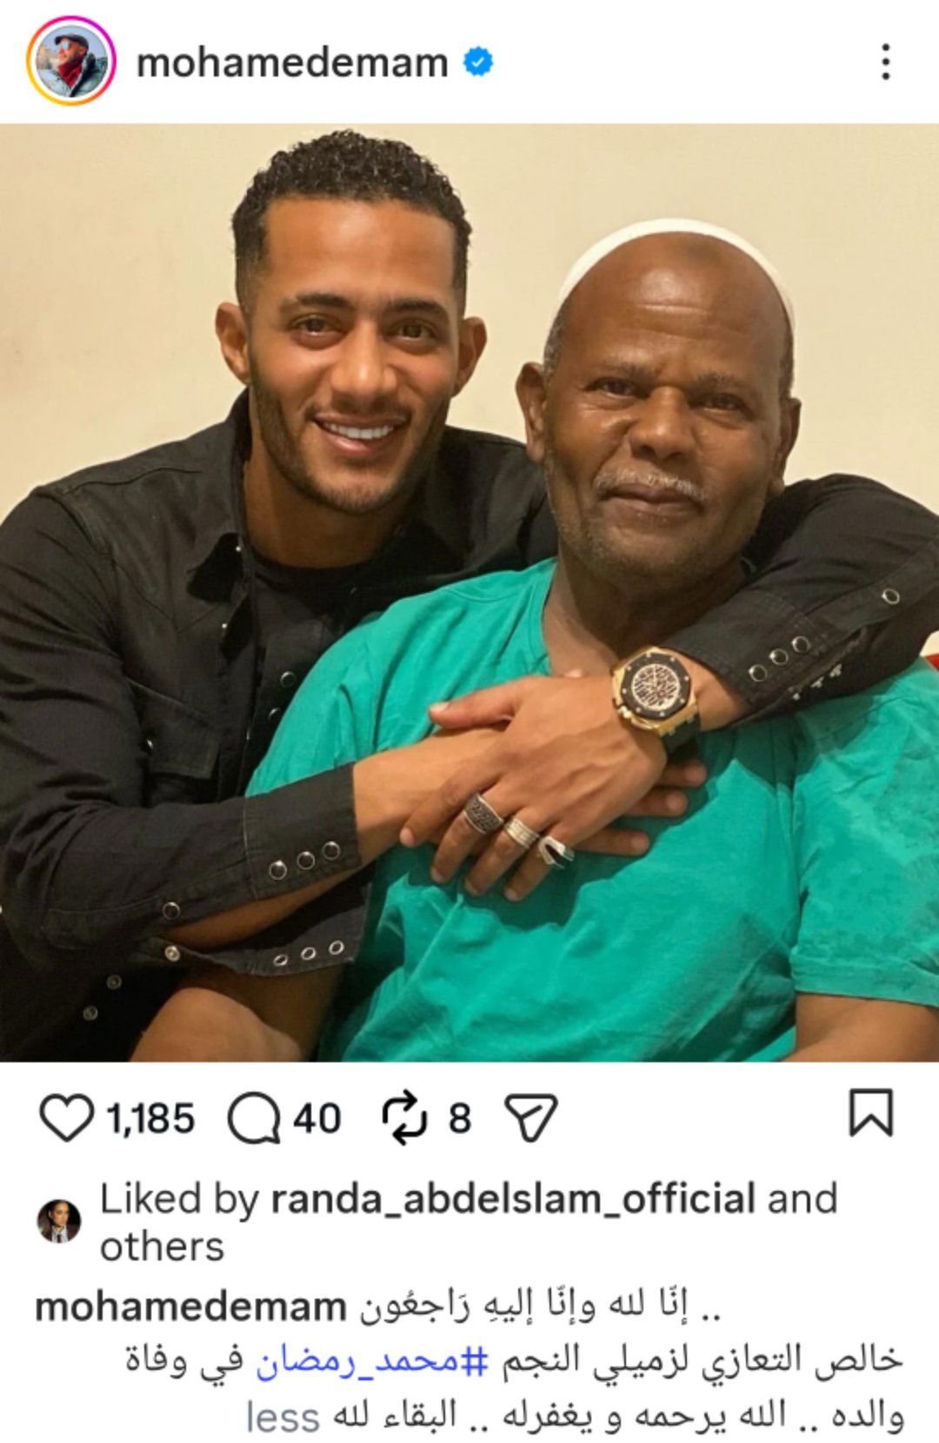
Task: Share post with paper plane icon
Action: 530,1118
